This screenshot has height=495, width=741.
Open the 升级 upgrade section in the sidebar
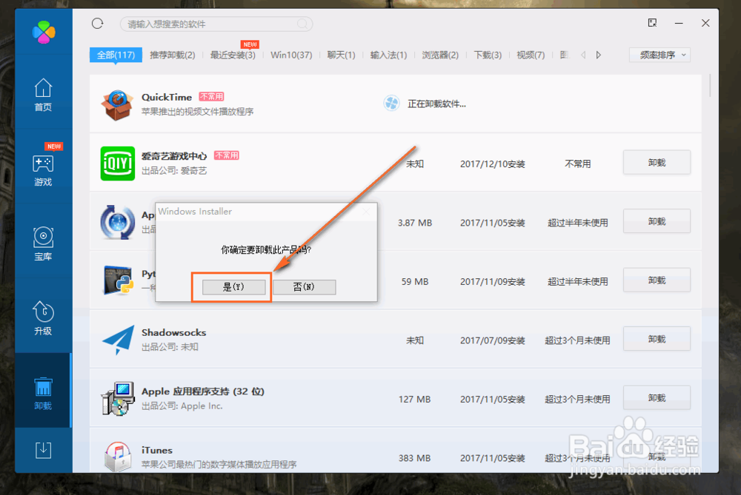click(43, 312)
